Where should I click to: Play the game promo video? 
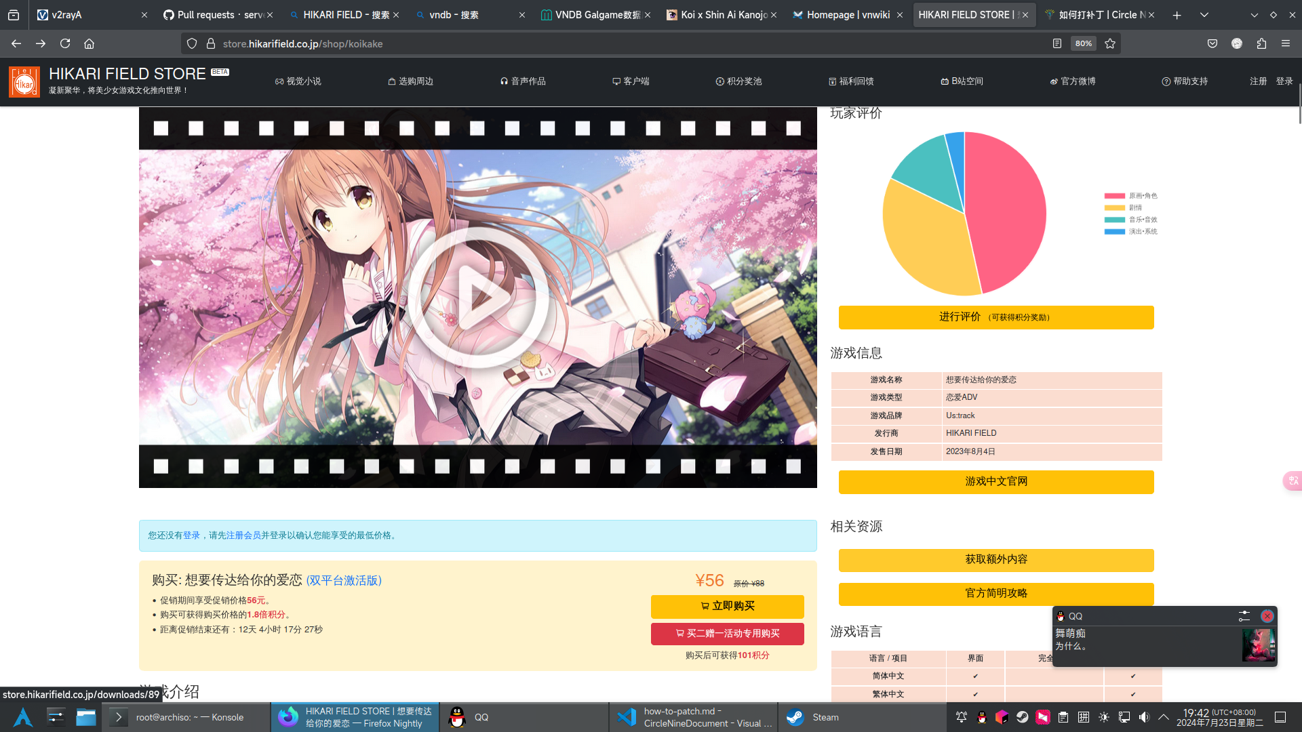coord(477,297)
